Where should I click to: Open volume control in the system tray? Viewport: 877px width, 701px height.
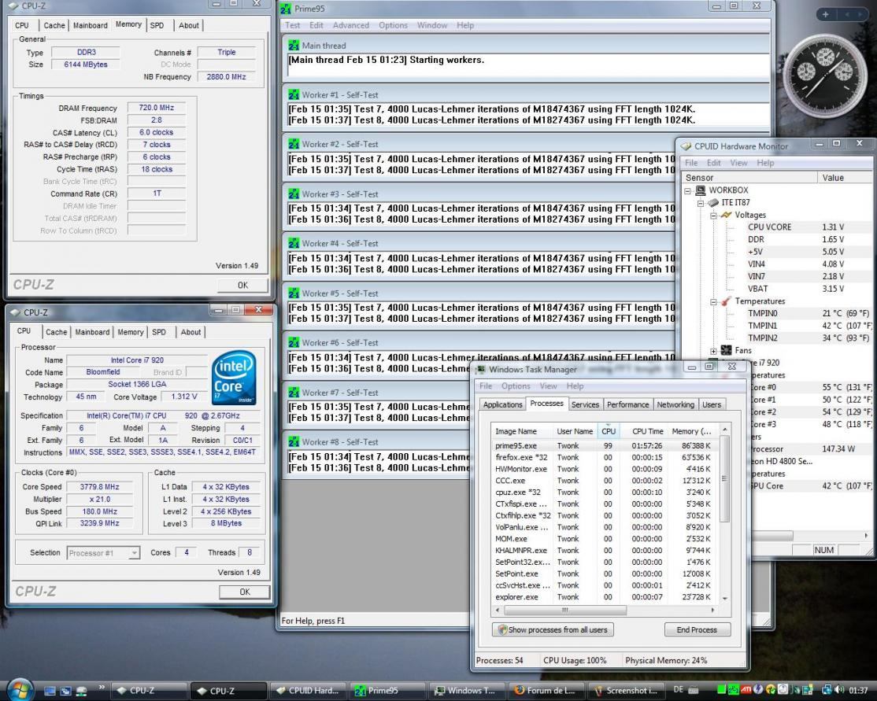point(839,690)
